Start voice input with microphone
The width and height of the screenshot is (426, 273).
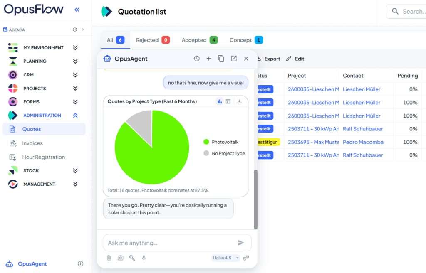tap(144, 258)
